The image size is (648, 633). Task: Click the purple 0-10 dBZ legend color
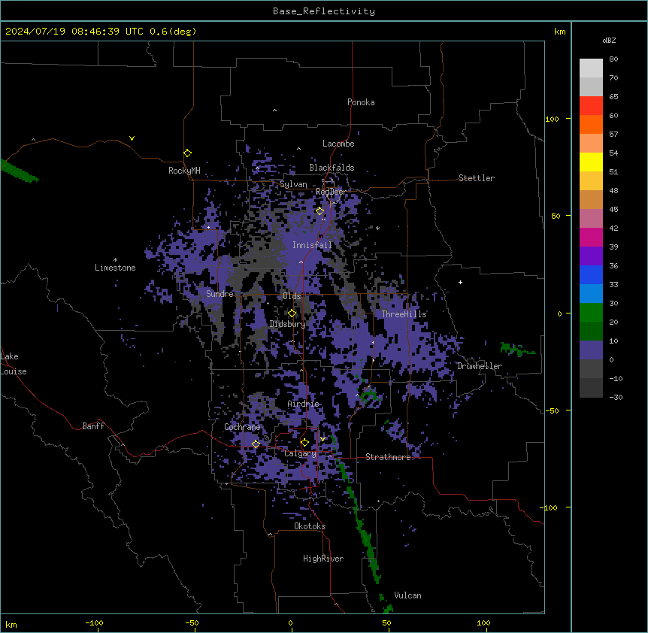point(591,350)
